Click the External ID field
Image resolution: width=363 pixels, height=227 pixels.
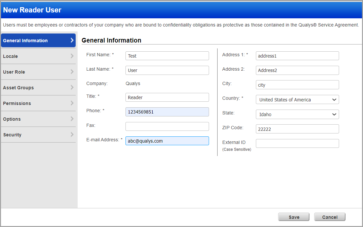(297, 143)
